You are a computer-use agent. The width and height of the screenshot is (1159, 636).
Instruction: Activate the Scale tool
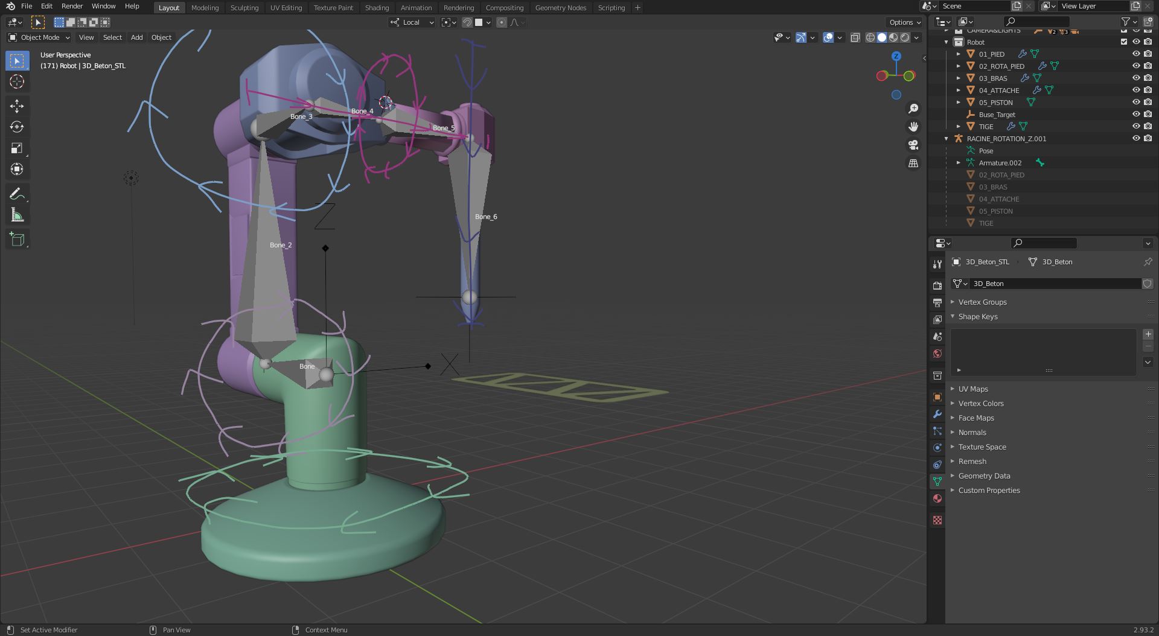(17, 148)
